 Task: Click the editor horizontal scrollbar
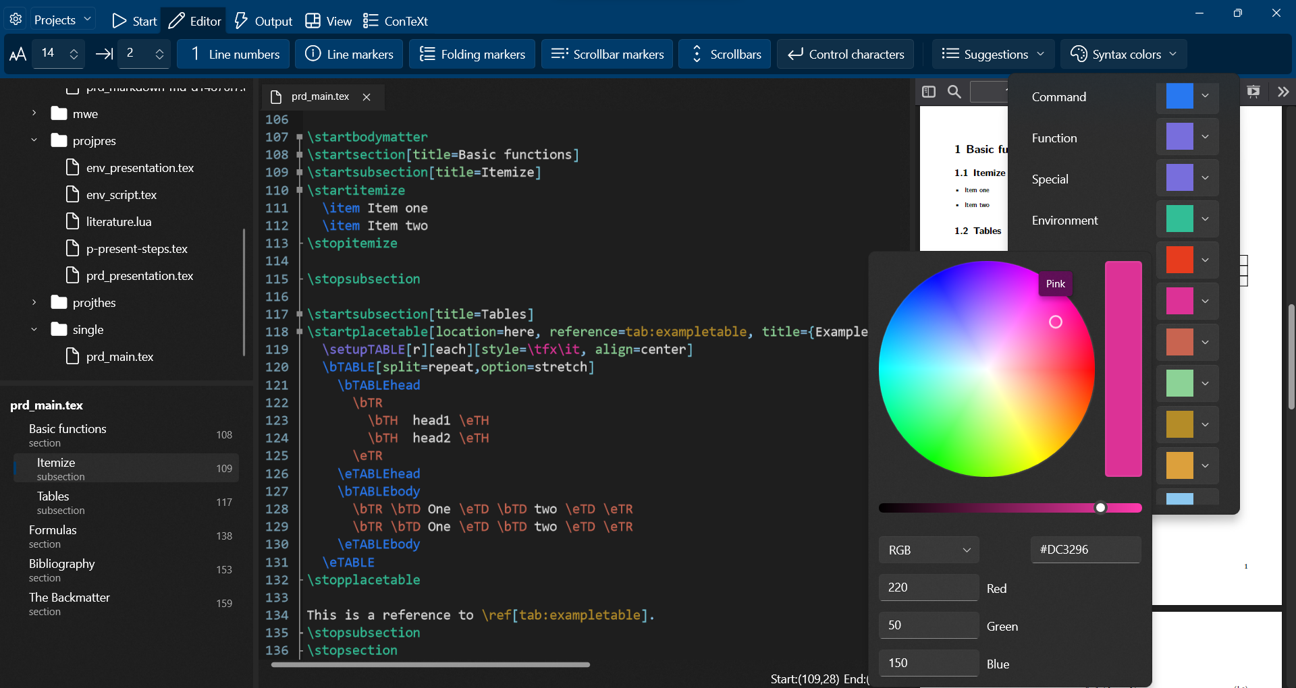coord(431,664)
